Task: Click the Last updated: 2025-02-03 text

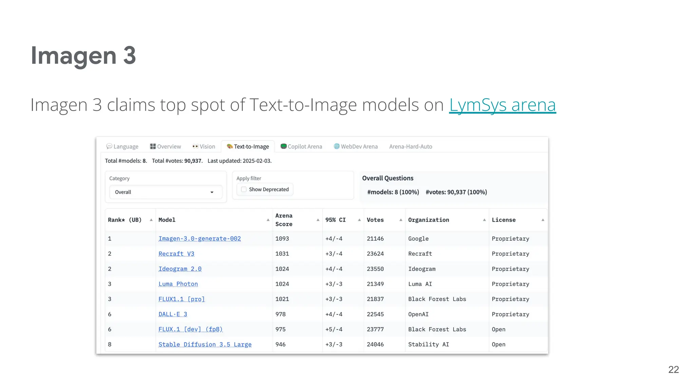Action: click(x=240, y=161)
